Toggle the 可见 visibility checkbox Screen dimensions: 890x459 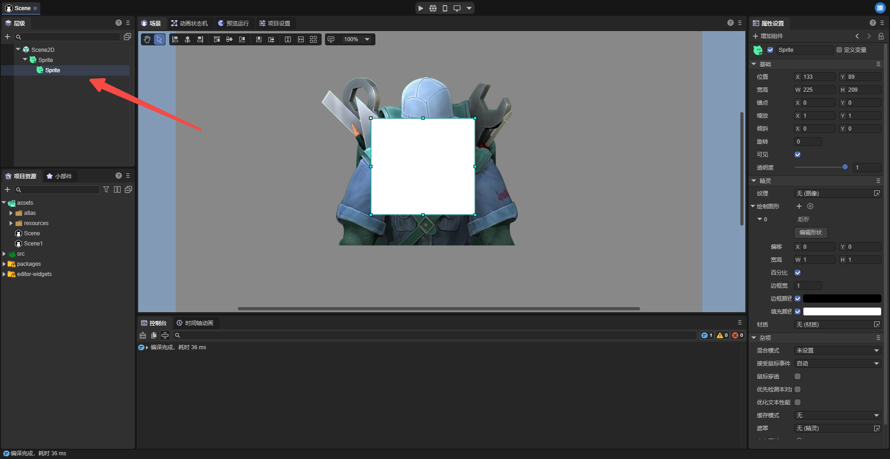[x=797, y=155]
